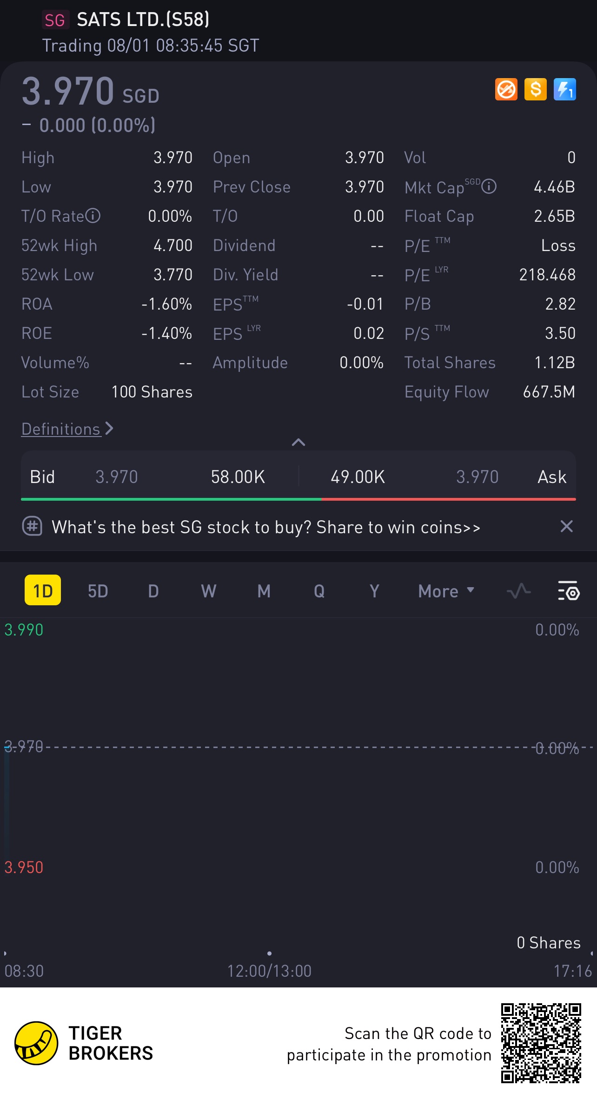Collapse the stock details panel
The width and height of the screenshot is (597, 1099).
[298, 442]
